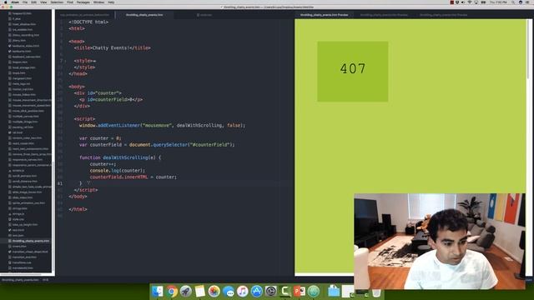Click the tree view horizontal scrollbar
The width and height of the screenshot is (534, 300).
tap(20, 274)
